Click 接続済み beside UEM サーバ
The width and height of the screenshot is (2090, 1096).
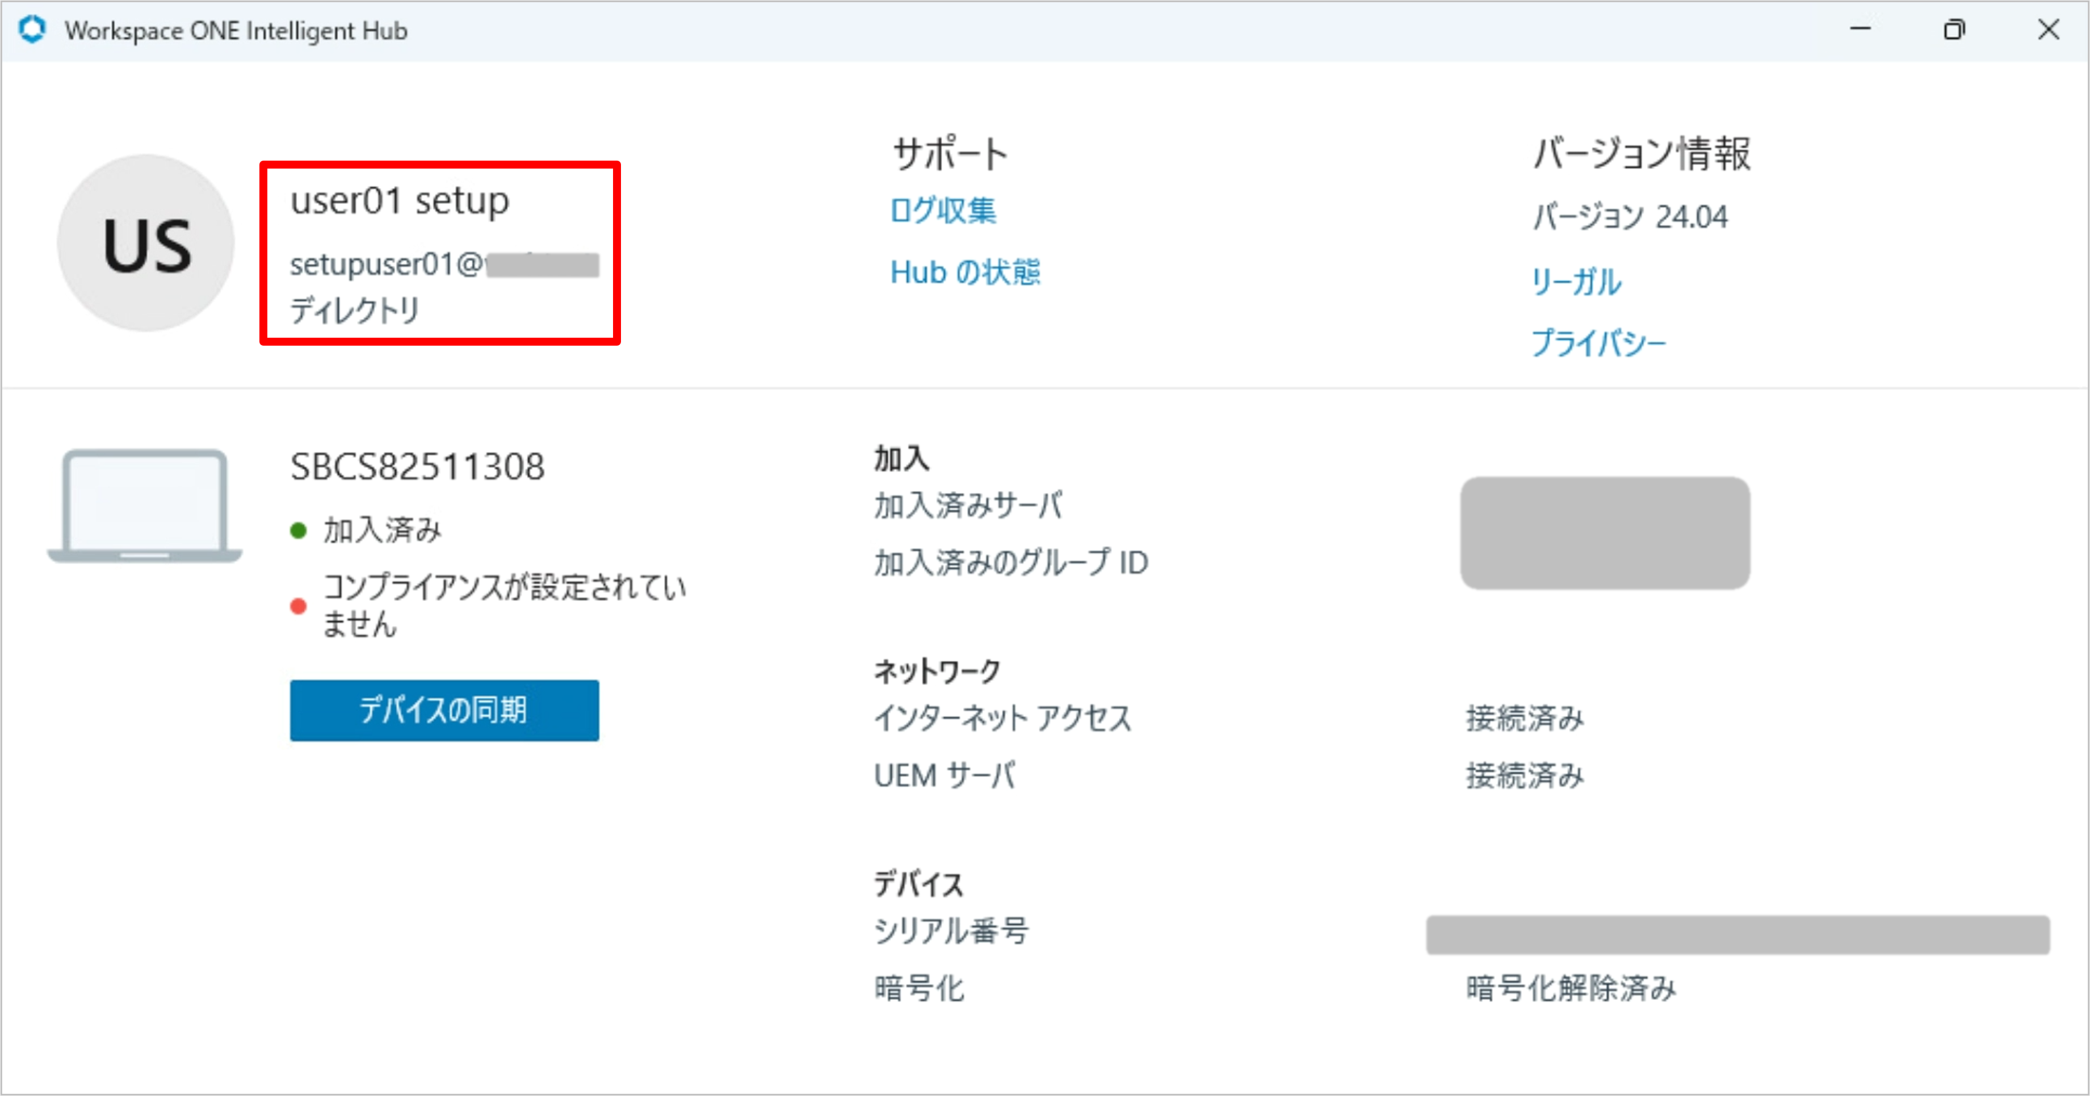click(1525, 775)
